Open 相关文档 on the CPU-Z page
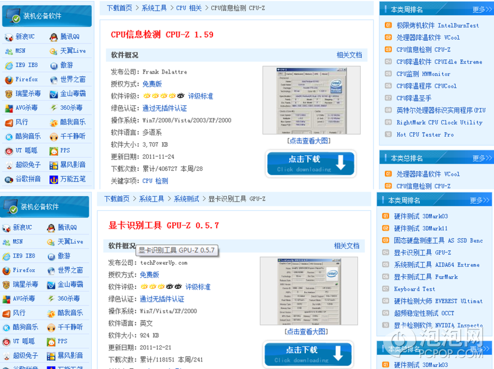494x369 pixels. (349, 55)
